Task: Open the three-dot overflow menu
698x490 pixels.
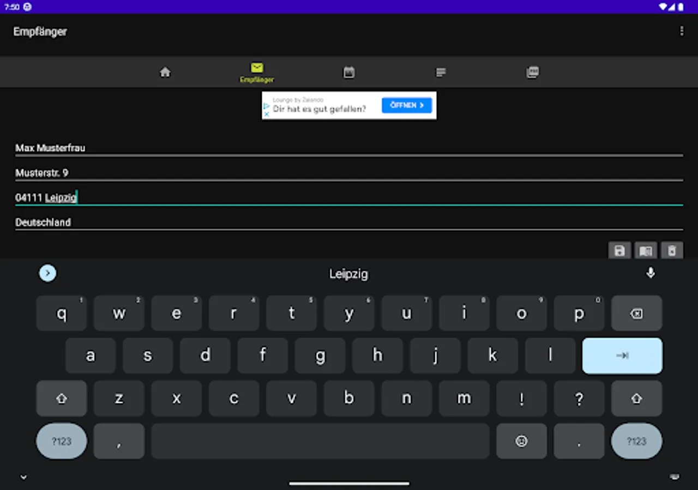Action: [681, 31]
